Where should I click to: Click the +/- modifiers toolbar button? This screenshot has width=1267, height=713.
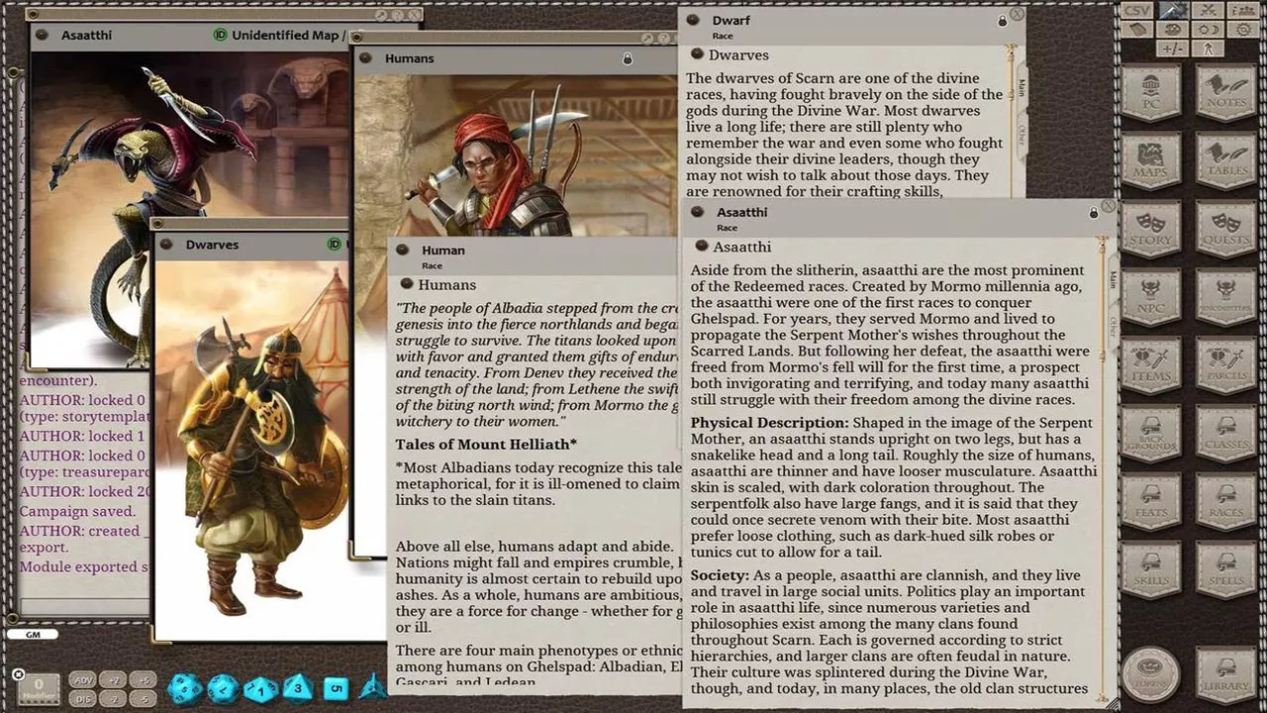(1172, 49)
